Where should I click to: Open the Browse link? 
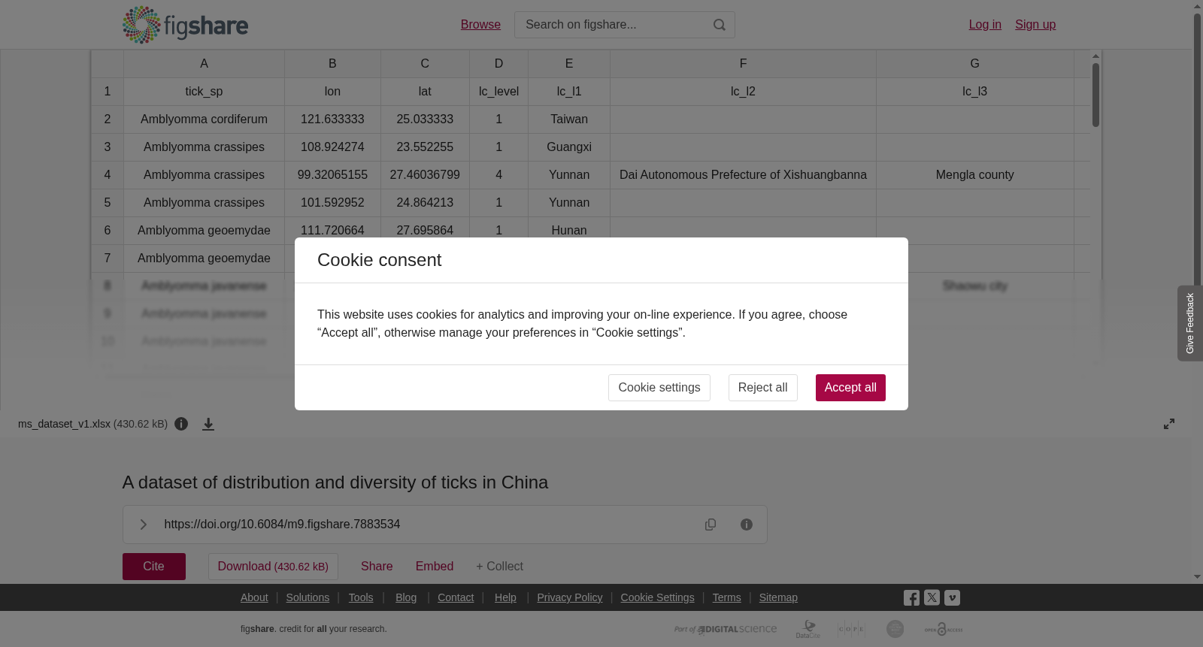coord(480,25)
